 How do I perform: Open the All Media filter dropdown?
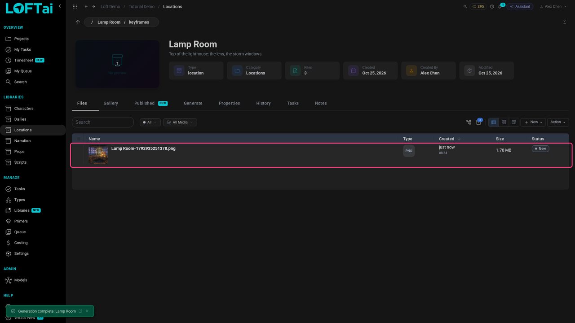[180, 122]
